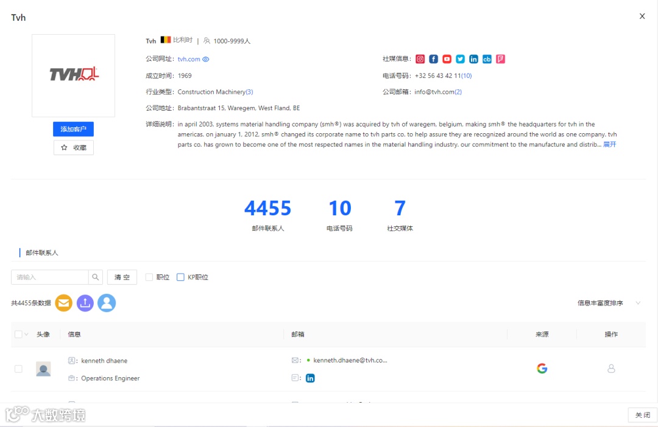Click the 关闭 button

pos(643,415)
